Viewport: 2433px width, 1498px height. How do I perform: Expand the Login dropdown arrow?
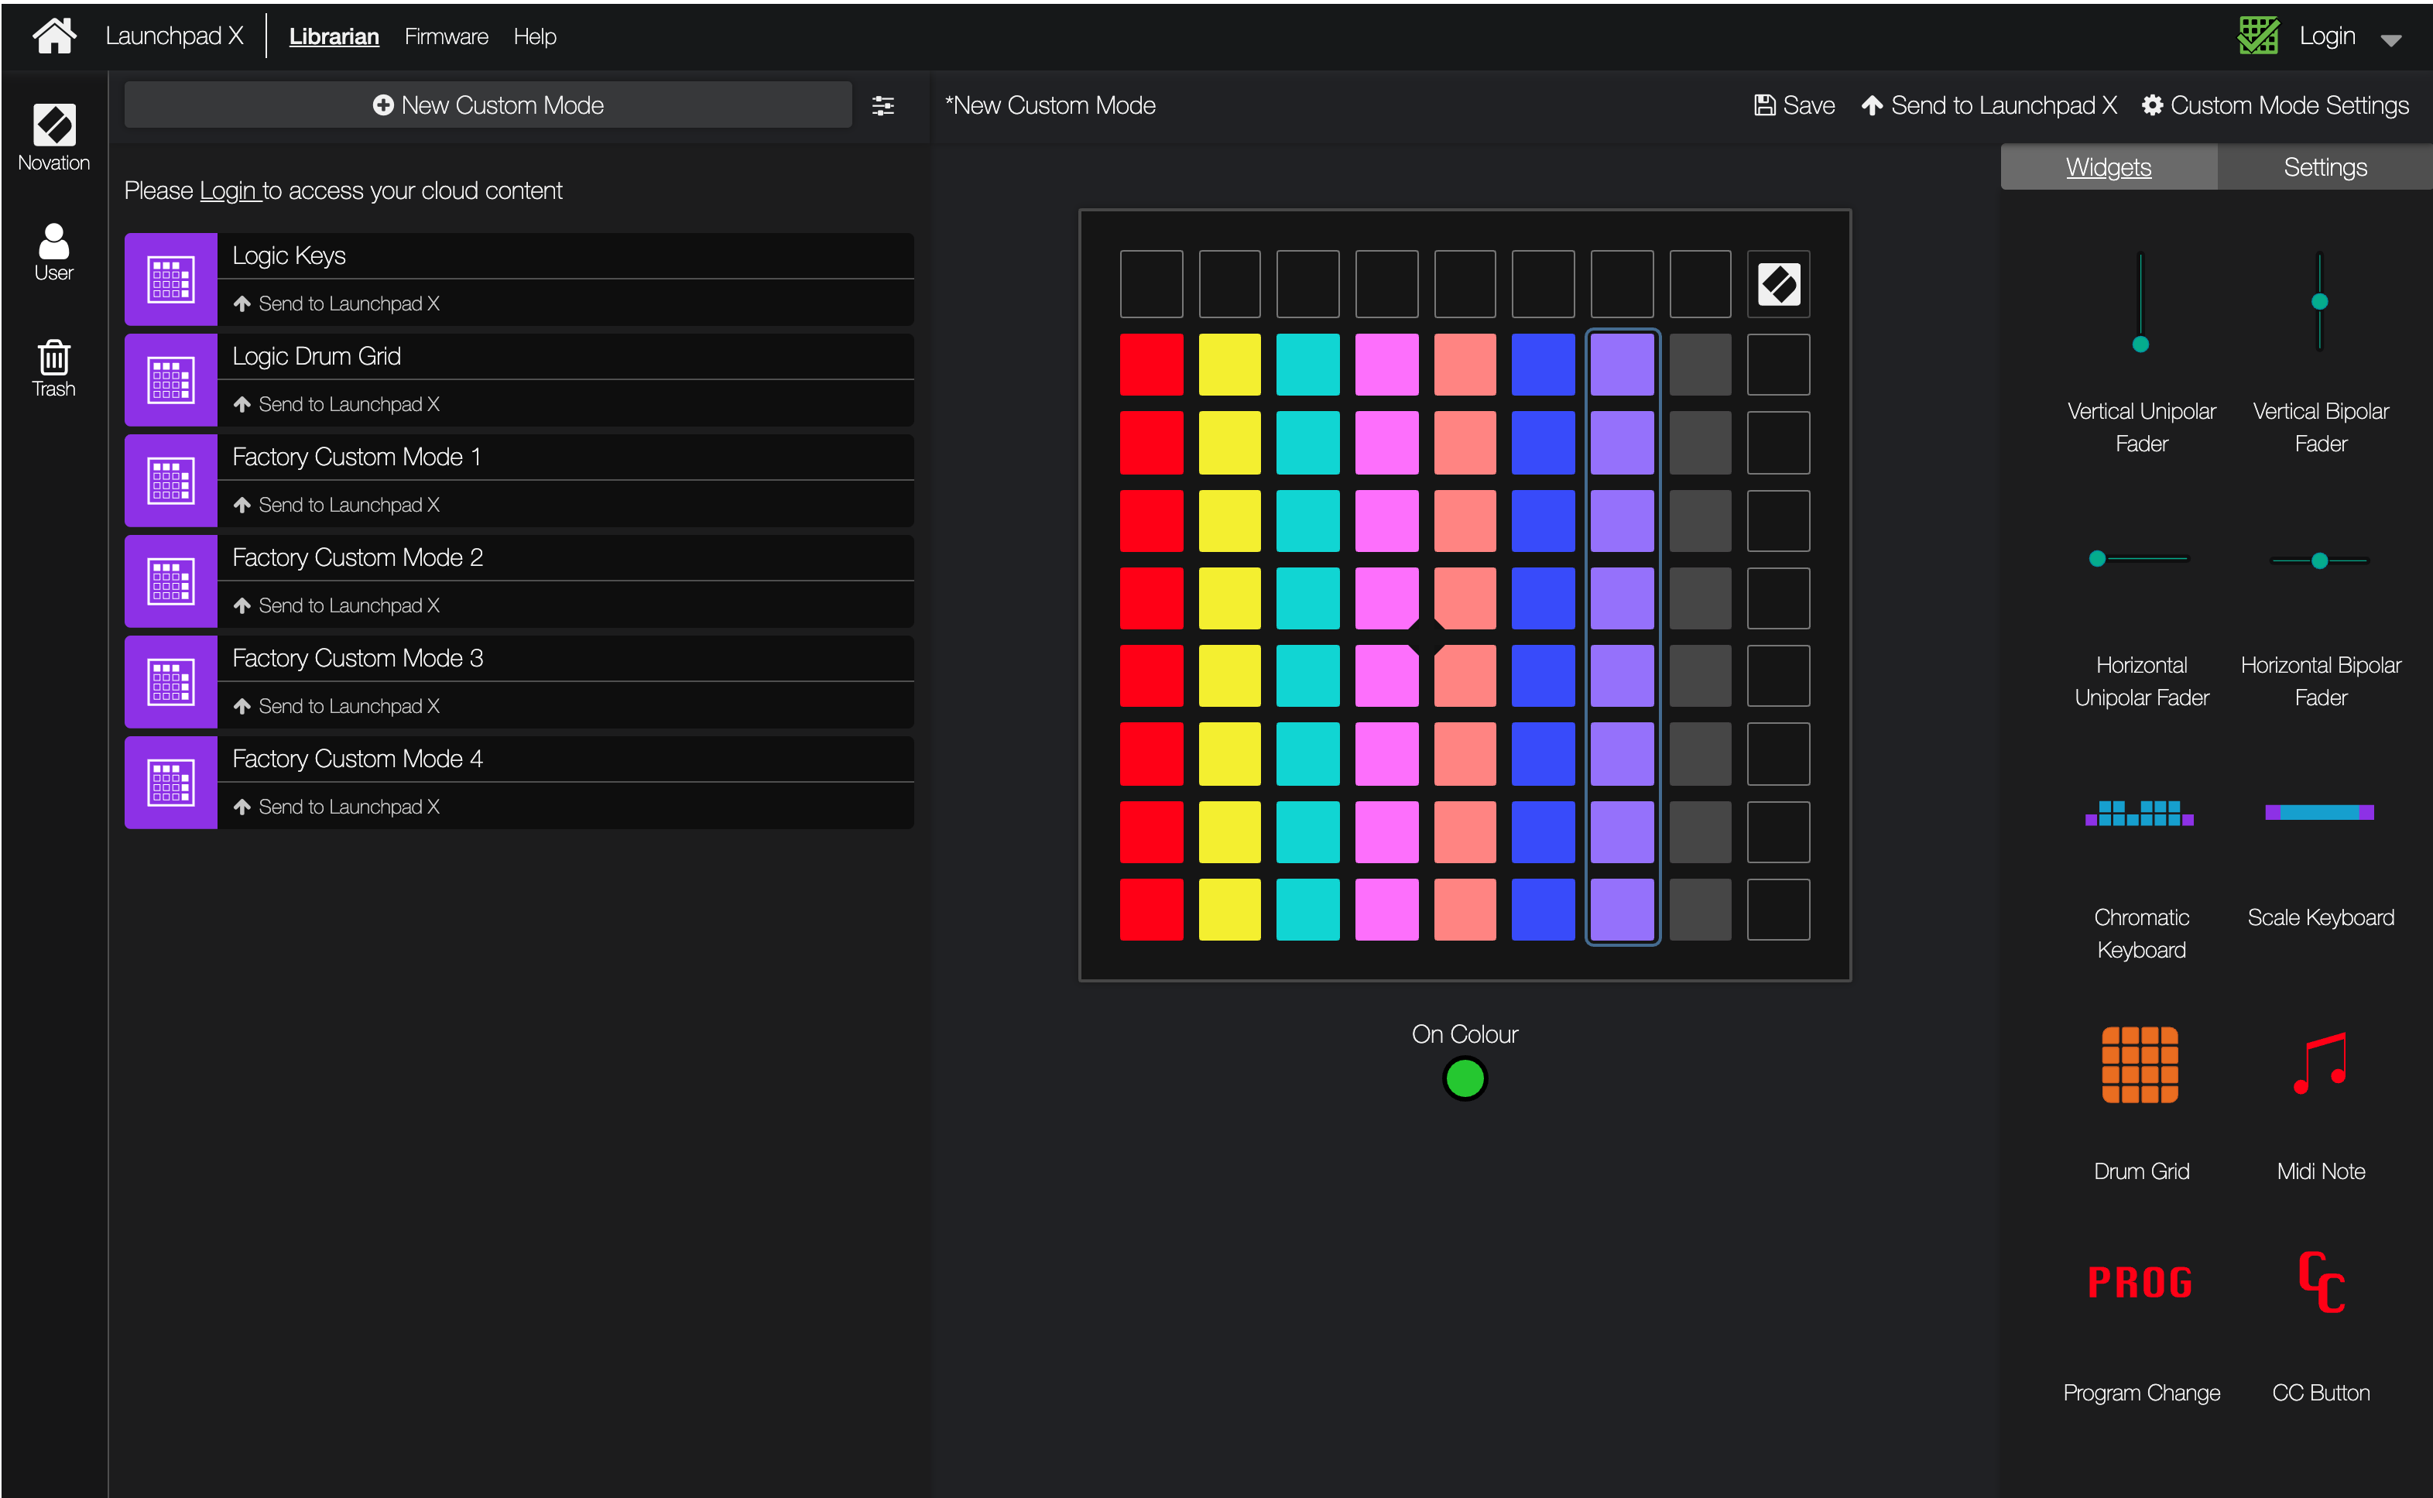coord(2390,40)
